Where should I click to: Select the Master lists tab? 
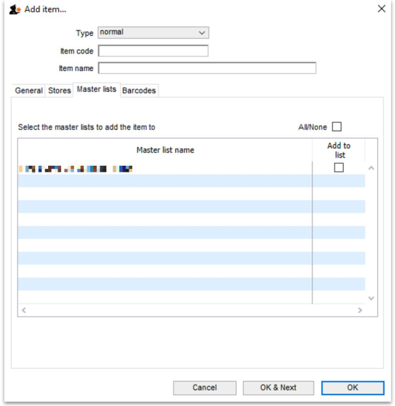point(96,89)
